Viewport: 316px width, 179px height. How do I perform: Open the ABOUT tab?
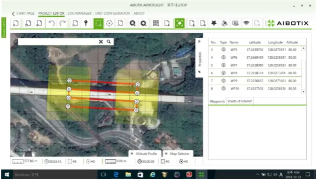(x=139, y=13)
